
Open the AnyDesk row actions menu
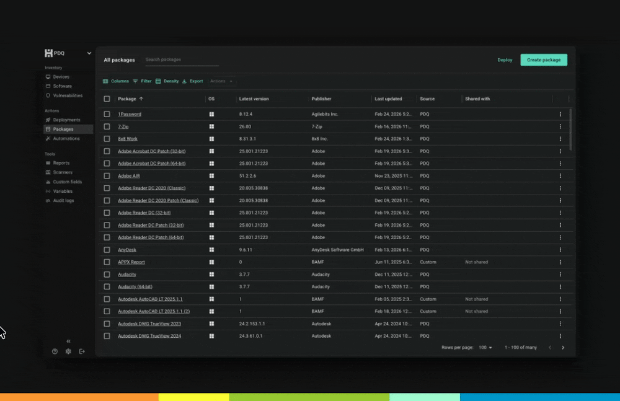pos(560,249)
